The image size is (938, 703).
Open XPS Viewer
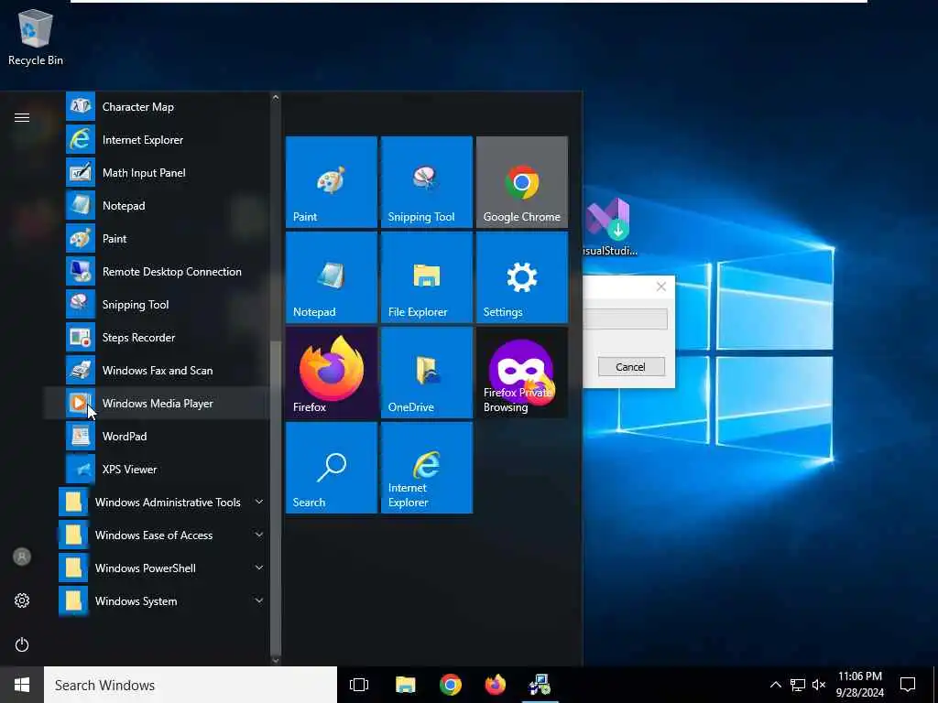(x=156, y=469)
